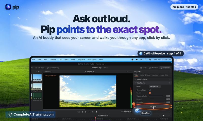Image resolution: width=203 pixels, height=121 pixels.
Task: Play the clip in reverse
Action: point(82,112)
